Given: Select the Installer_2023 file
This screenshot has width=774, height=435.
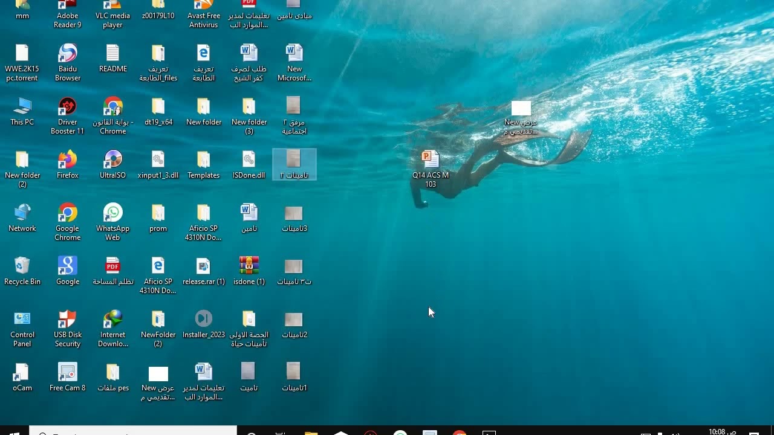Looking at the screenshot, I should [x=203, y=324].
